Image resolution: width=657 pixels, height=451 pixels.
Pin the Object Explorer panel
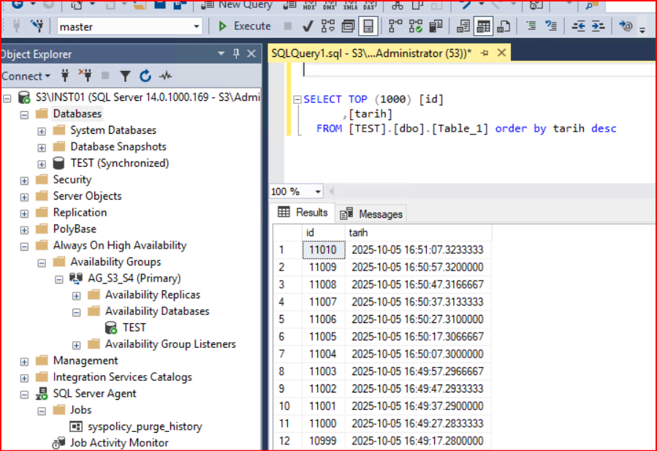(x=236, y=54)
